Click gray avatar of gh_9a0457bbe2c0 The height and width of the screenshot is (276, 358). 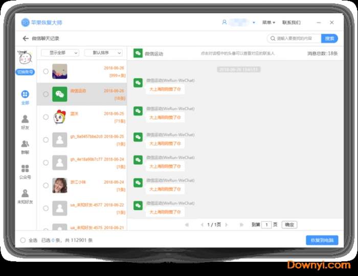tap(60, 140)
